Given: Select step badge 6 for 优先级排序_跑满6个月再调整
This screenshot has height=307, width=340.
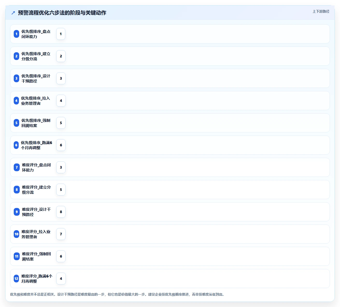Looking at the screenshot, I should 16,145.
